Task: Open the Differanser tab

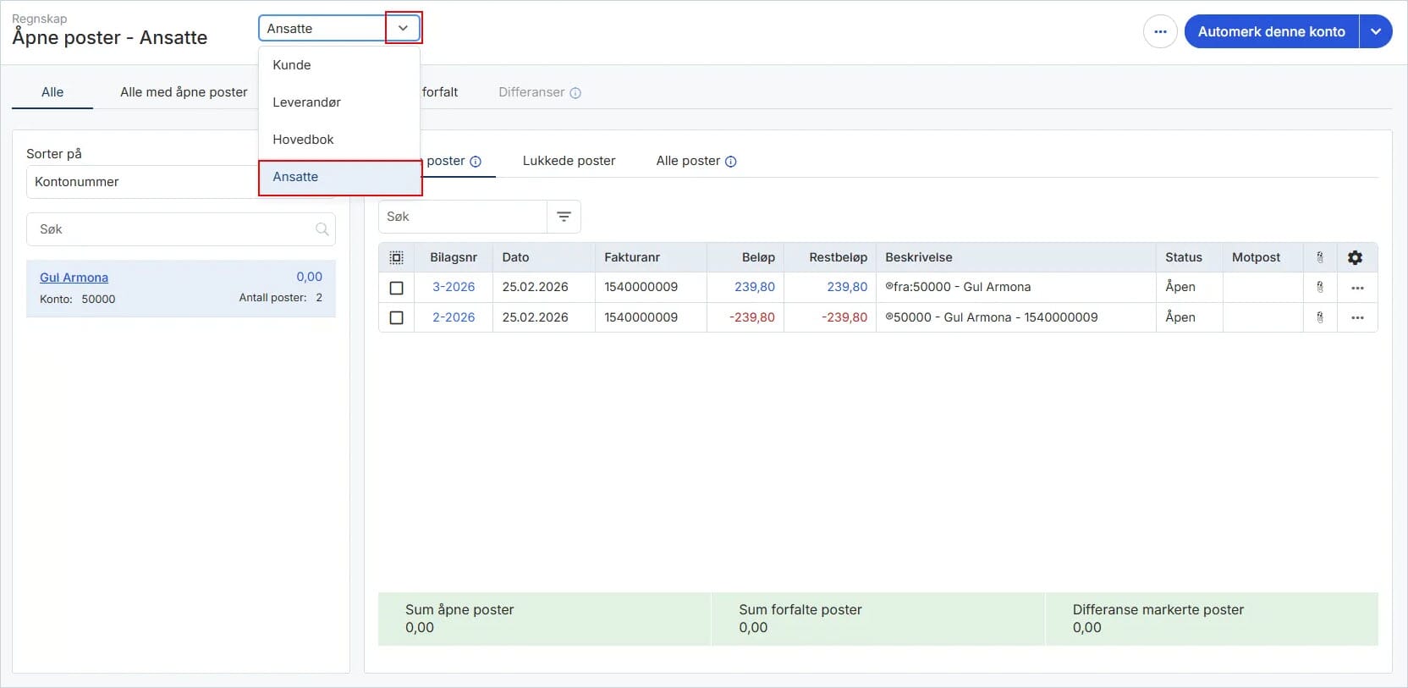Action: pos(531,92)
